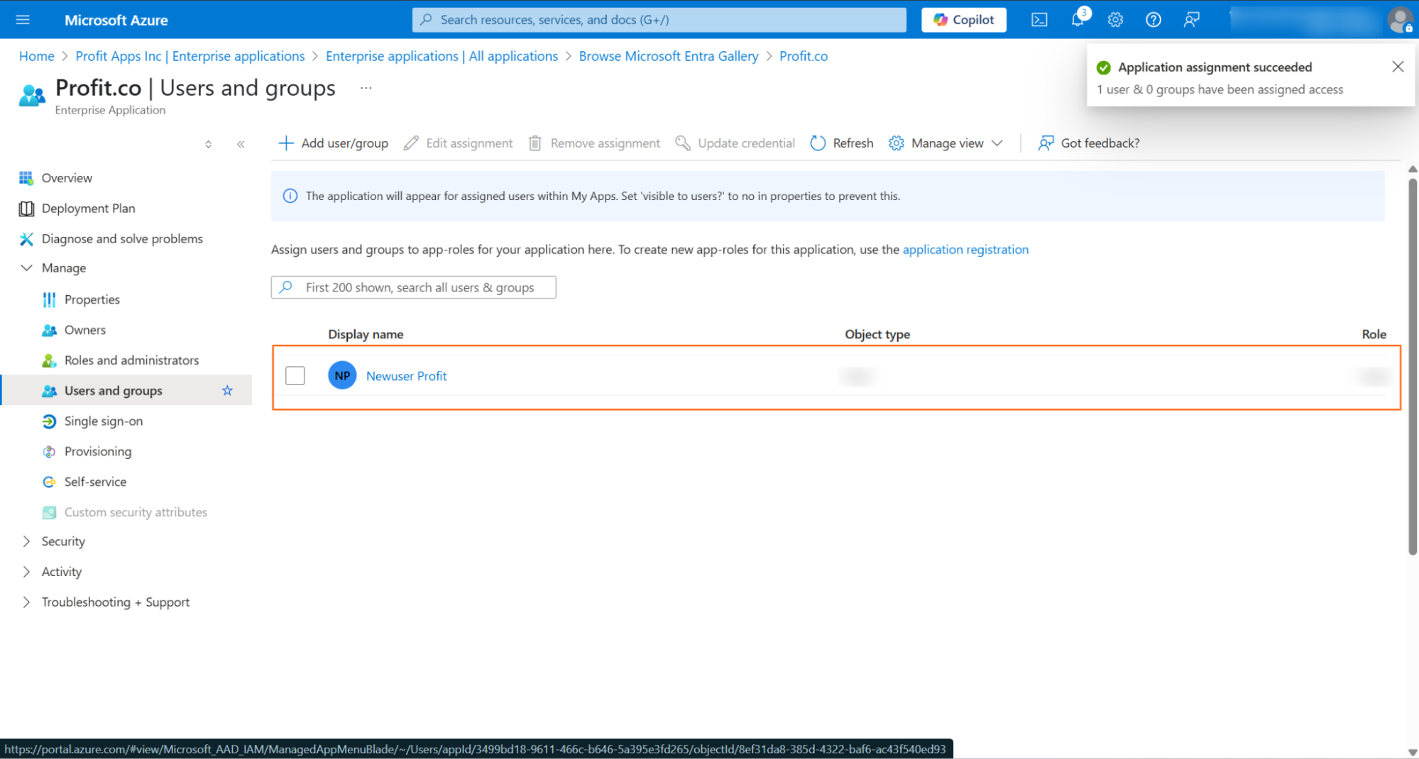Open the portal hamburger menu
The height and width of the screenshot is (759, 1419).
coord(23,20)
